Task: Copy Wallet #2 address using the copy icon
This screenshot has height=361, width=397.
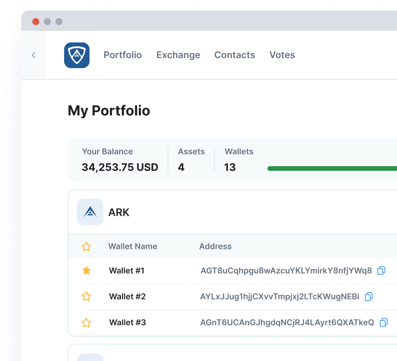Action: pos(369,297)
